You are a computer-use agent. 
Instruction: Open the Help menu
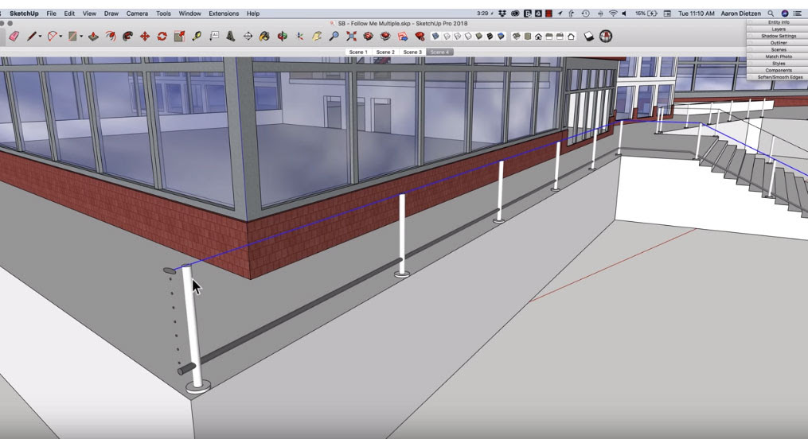(x=252, y=14)
